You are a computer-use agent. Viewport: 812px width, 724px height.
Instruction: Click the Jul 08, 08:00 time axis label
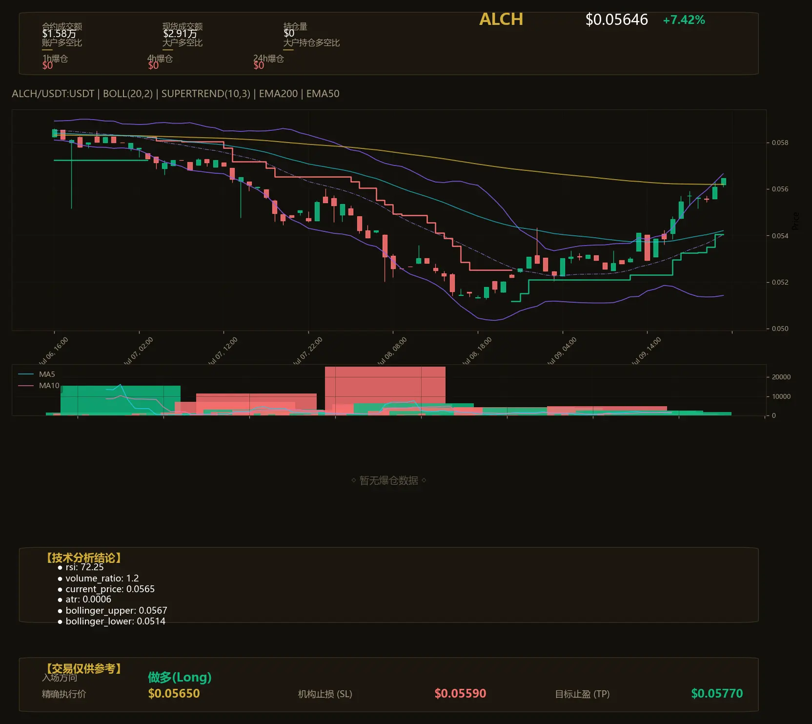click(x=392, y=351)
